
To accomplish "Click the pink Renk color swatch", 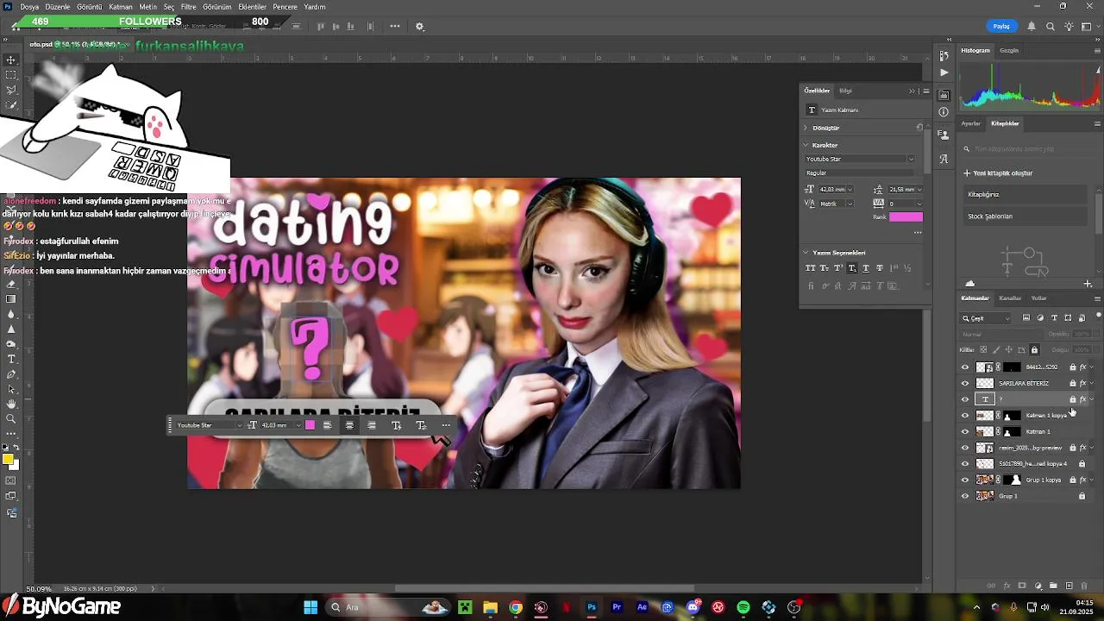I will click(x=906, y=217).
